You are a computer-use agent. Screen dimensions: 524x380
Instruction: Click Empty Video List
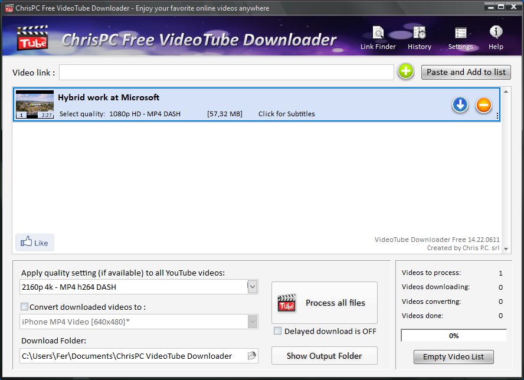pyautogui.click(x=453, y=356)
